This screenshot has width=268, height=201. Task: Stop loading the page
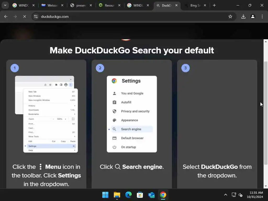(x=25, y=16)
